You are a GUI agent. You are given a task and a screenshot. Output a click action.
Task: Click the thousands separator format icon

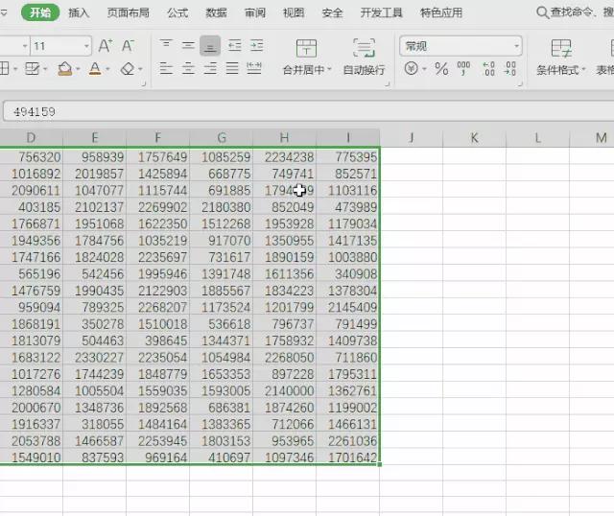tap(464, 69)
